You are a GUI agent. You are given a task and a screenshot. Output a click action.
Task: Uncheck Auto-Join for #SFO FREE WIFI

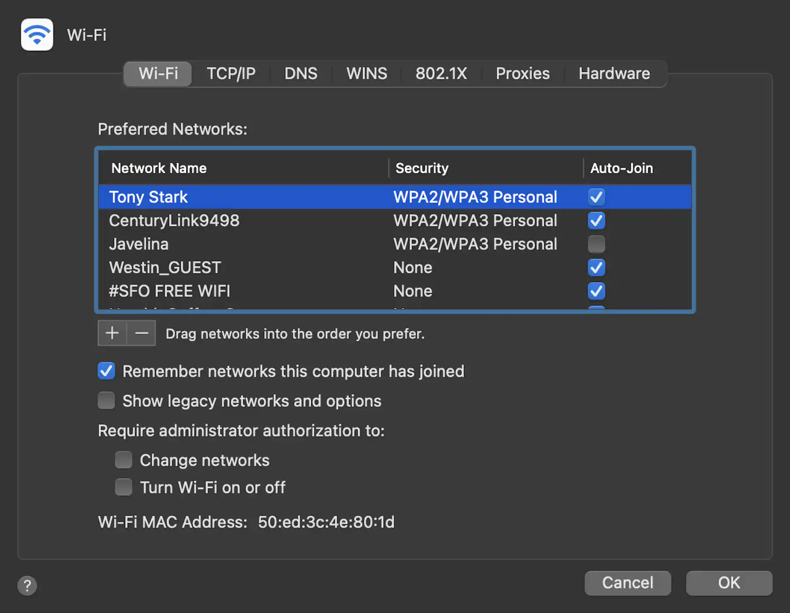(x=596, y=291)
